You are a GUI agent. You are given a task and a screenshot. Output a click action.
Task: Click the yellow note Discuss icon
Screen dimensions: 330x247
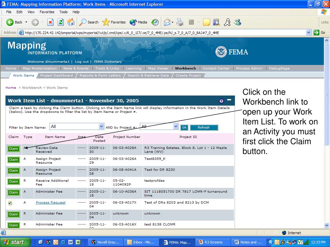click(x=206, y=22)
